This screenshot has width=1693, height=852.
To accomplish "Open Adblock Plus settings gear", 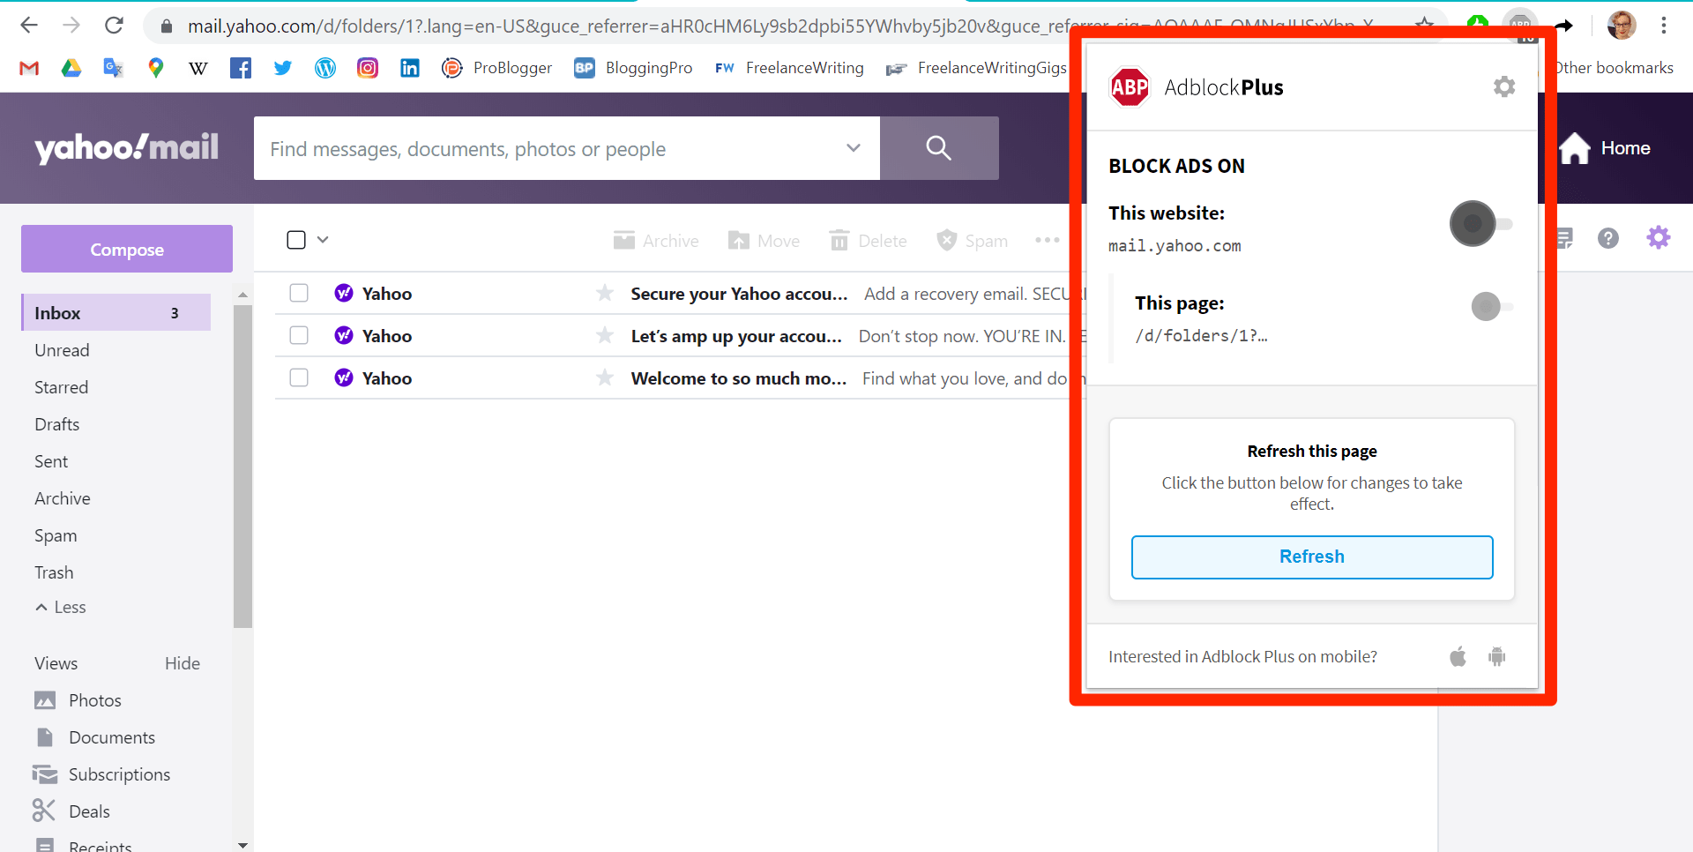I will click(x=1504, y=86).
